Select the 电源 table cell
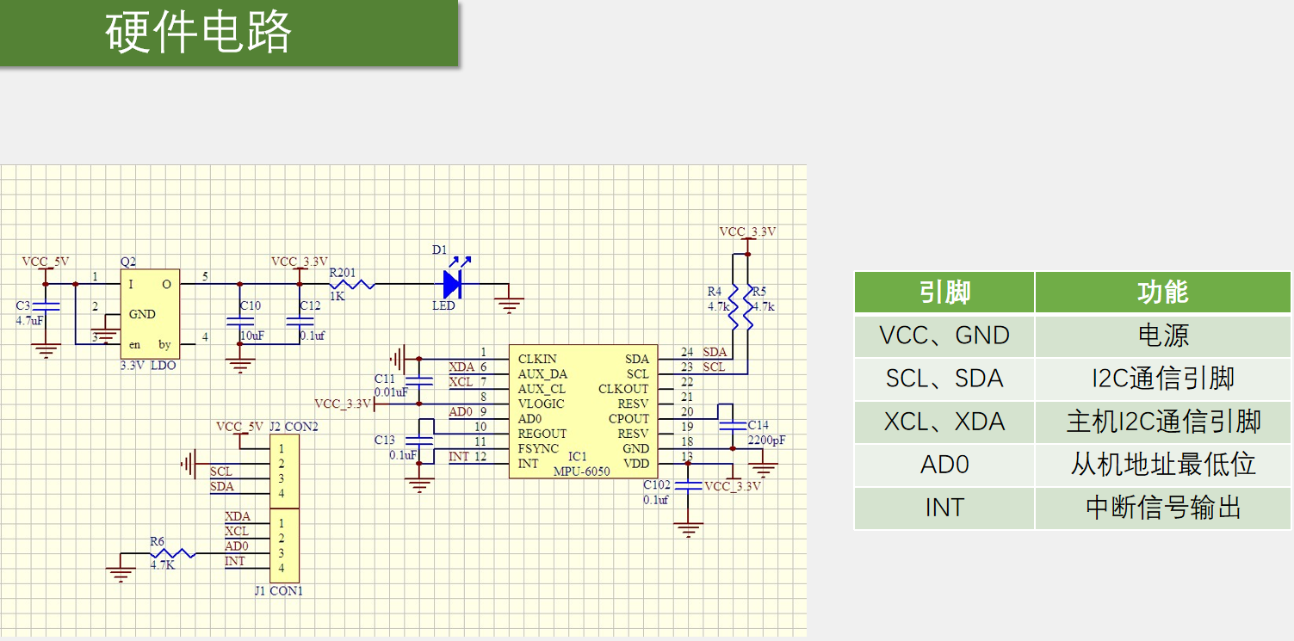This screenshot has height=641, width=1294. (x=1163, y=336)
